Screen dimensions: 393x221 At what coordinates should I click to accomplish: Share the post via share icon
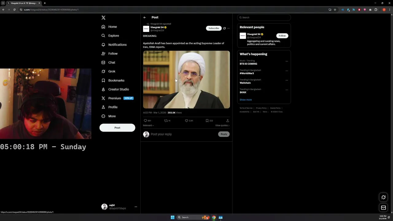228,121
